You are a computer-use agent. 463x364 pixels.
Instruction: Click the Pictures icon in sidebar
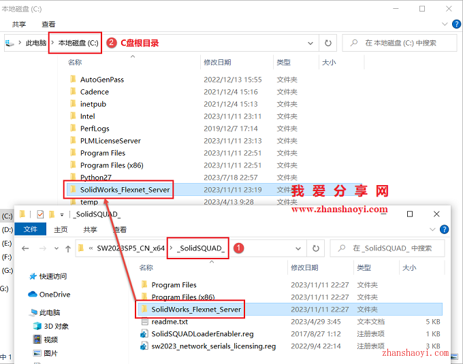(x=37, y=353)
